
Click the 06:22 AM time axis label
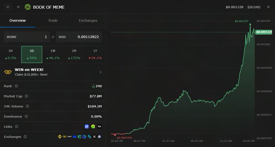click(x=197, y=141)
